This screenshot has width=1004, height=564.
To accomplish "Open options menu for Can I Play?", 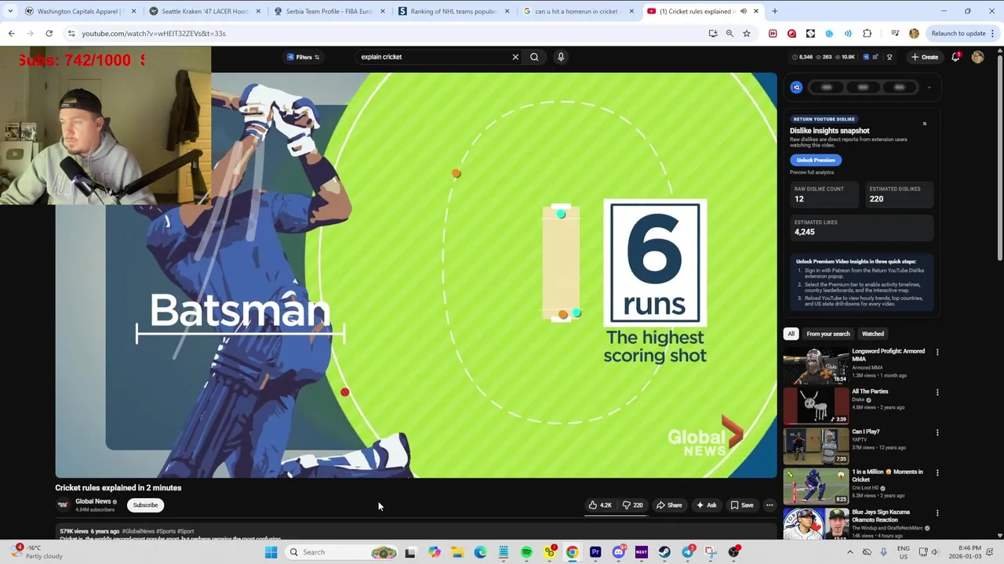I will click(937, 432).
